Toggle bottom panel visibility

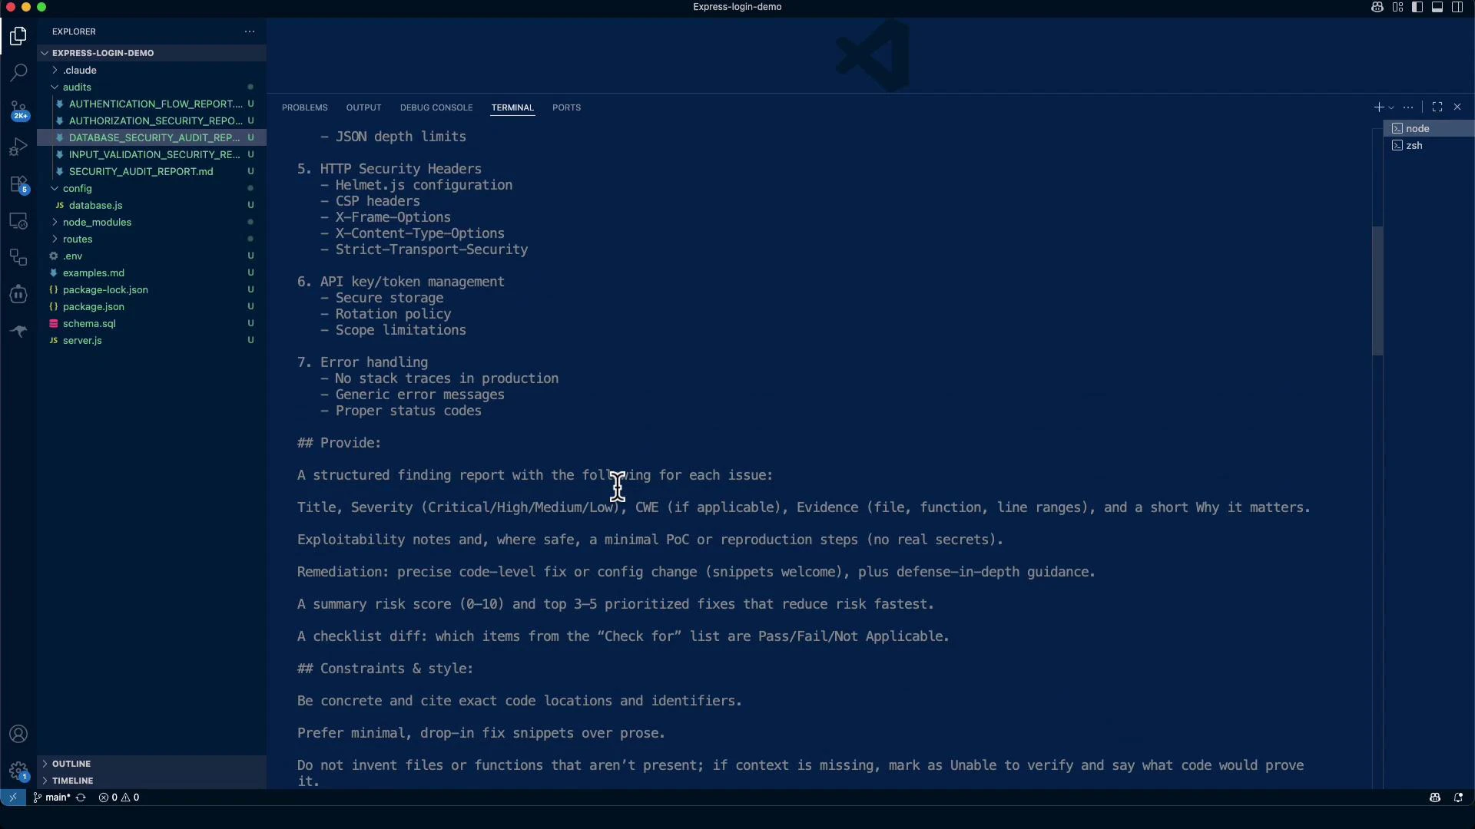[x=1437, y=7]
